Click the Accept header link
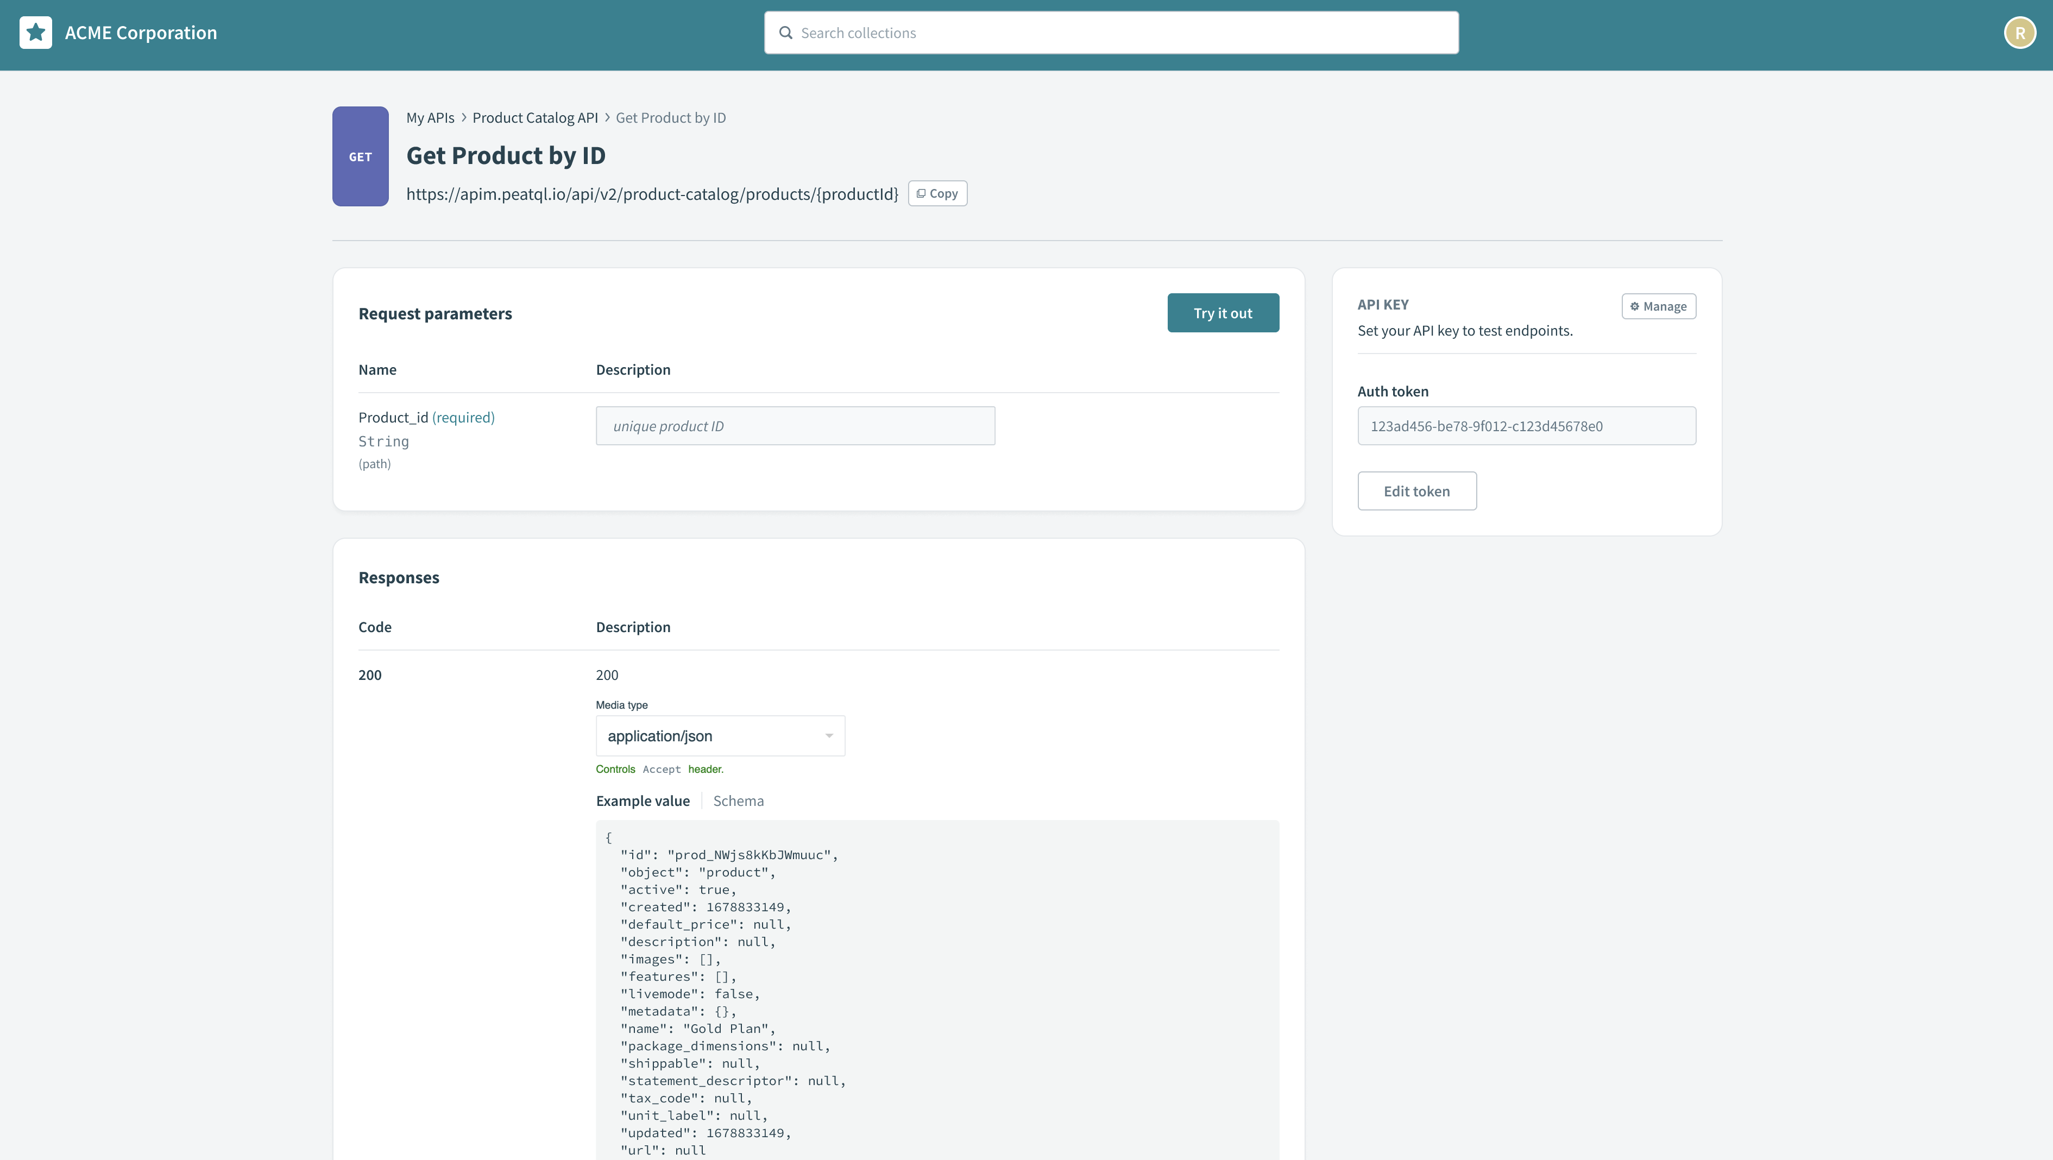 (662, 769)
